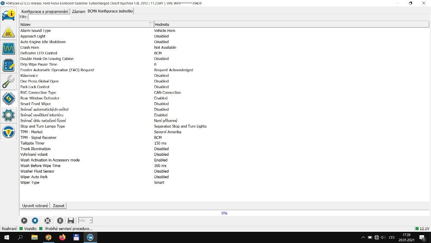Screen dimensions: 431x243
Task: Switch to the Záznam tab
Action: pyautogui.click(x=78, y=11)
